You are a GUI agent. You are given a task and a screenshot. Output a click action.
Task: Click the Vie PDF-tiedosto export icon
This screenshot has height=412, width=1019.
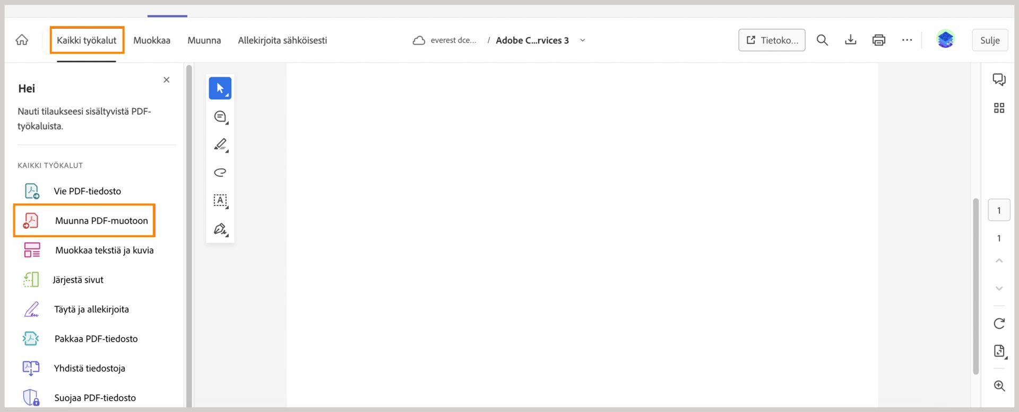click(32, 191)
